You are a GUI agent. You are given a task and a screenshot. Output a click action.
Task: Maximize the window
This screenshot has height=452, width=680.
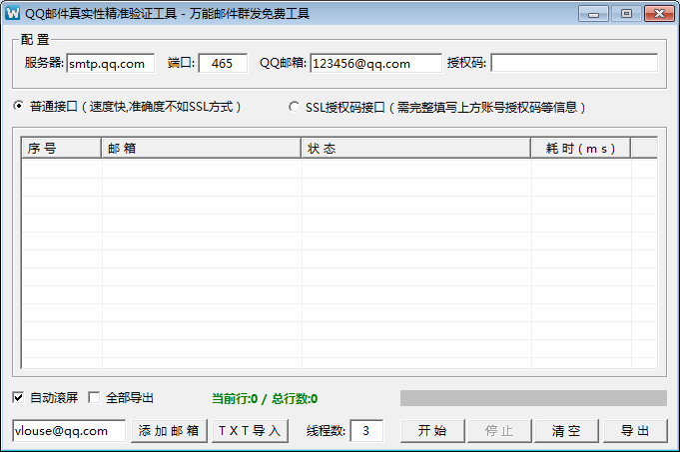pyautogui.click(x=626, y=14)
